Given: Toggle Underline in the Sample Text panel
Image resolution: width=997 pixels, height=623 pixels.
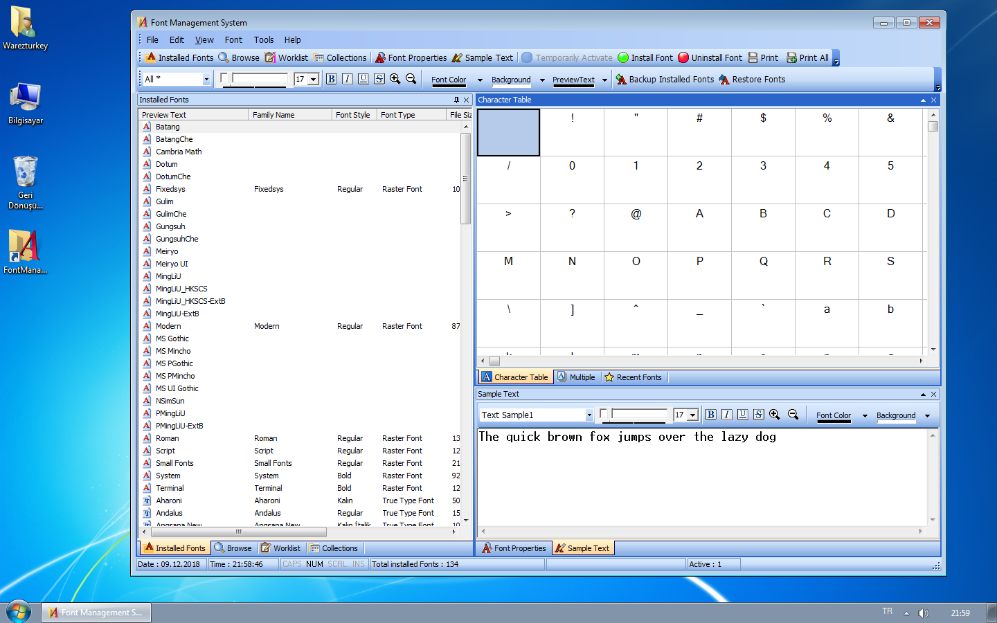Looking at the screenshot, I should coord(743,415).
